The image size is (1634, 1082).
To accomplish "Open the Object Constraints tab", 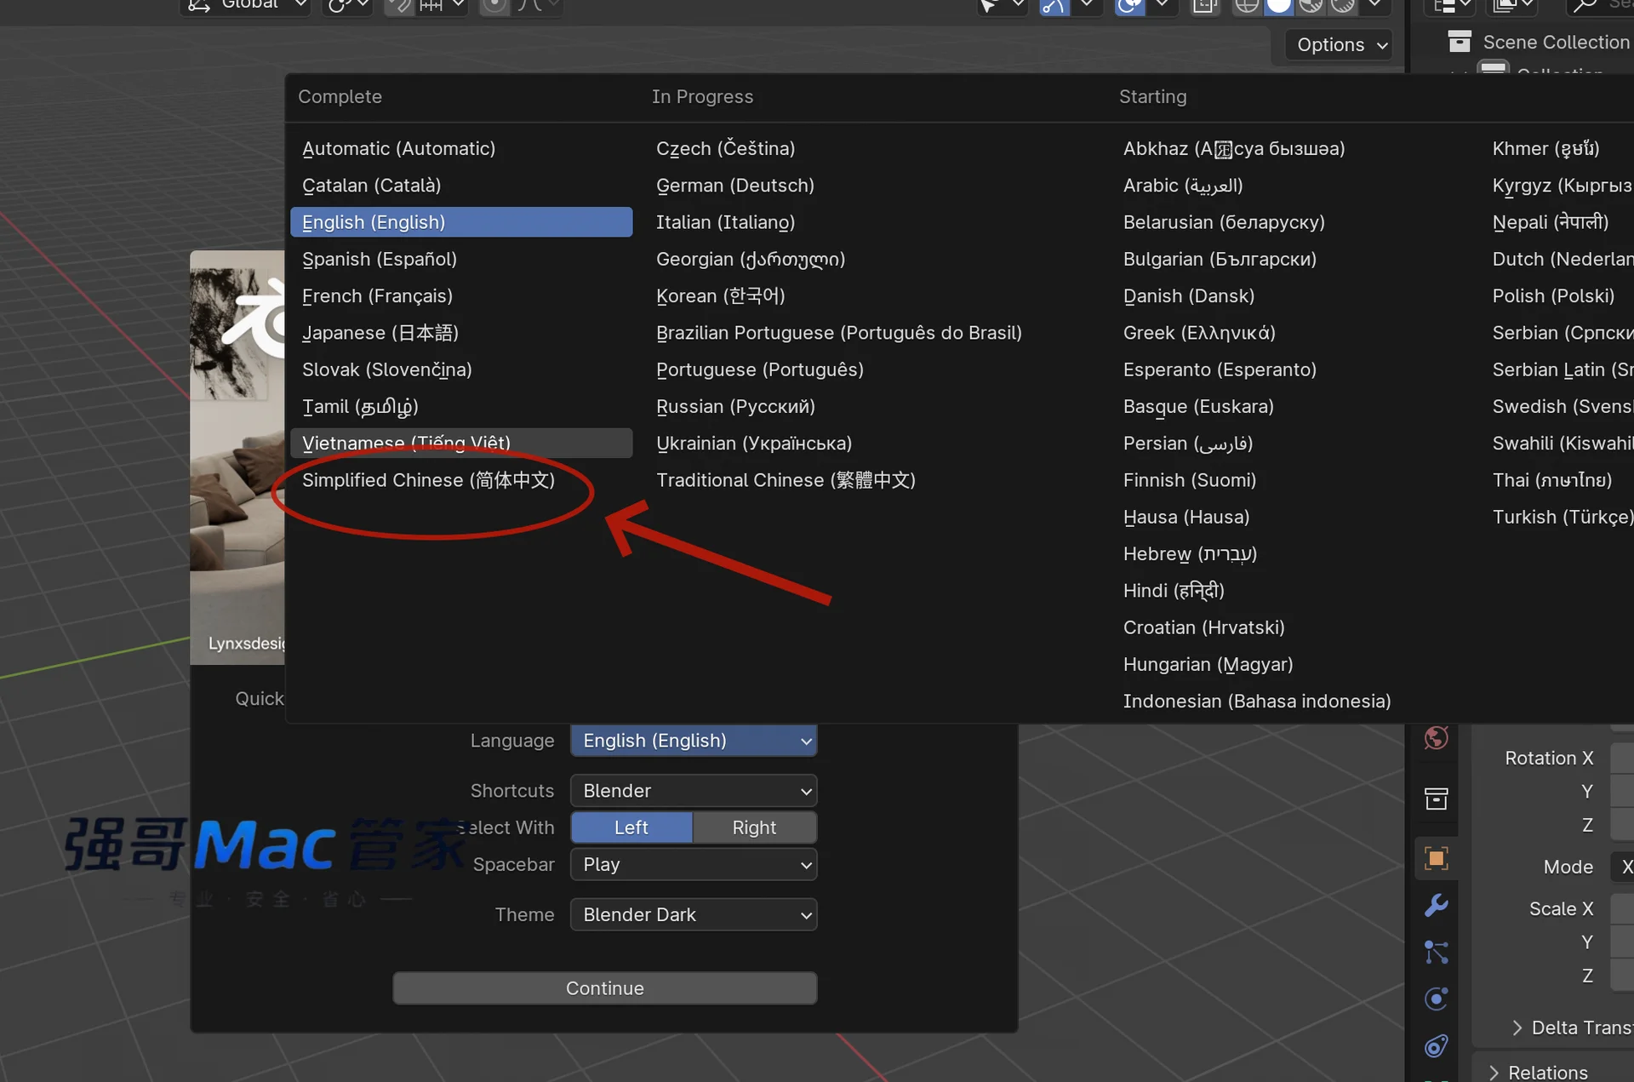I will coord(1436,1045).
